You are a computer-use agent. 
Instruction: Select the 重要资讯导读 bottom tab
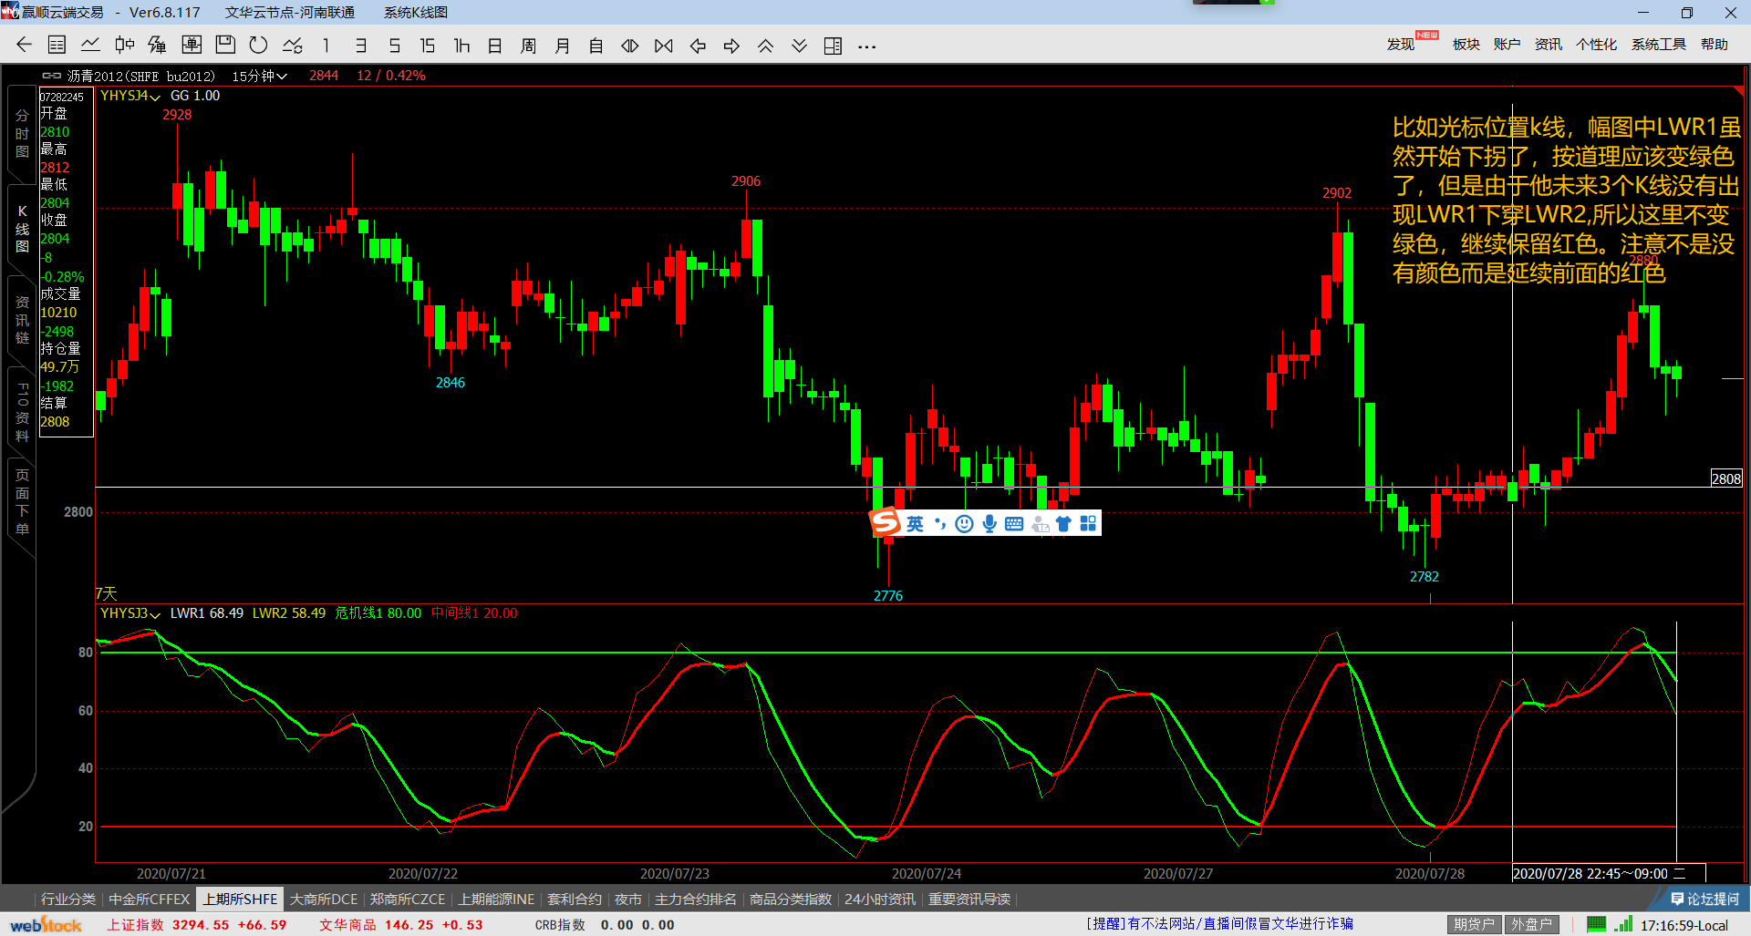coord(969,900)
